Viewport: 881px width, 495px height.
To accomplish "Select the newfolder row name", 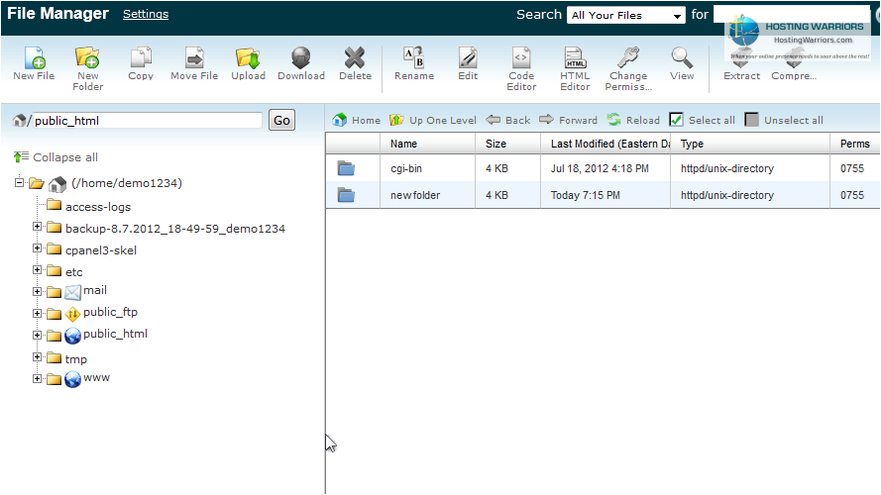I will pyautogui.click(x=415, y=195).
